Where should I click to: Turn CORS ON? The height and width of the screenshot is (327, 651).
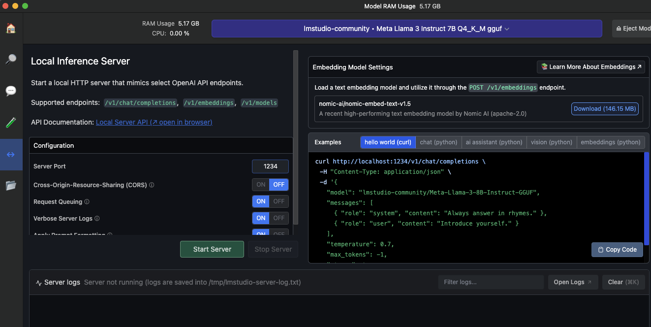click(x=261, y=185)
